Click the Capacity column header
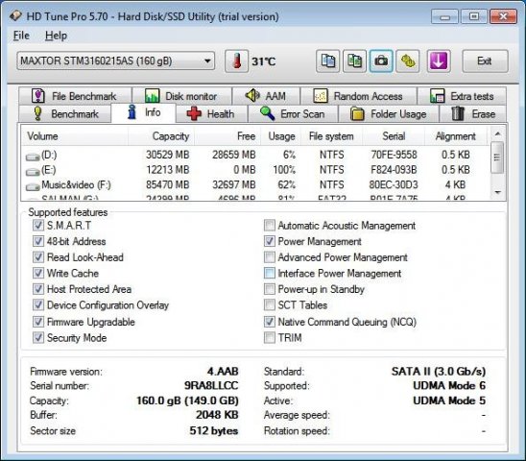The width and height of the screenshot is (526, 461). pyautogui.click(x=161, y=136)
